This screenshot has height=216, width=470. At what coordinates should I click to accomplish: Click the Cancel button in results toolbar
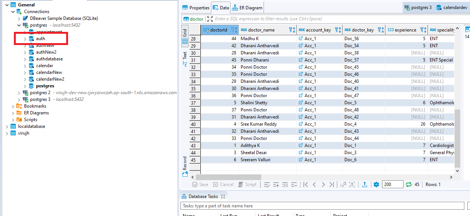click(223, 184)
